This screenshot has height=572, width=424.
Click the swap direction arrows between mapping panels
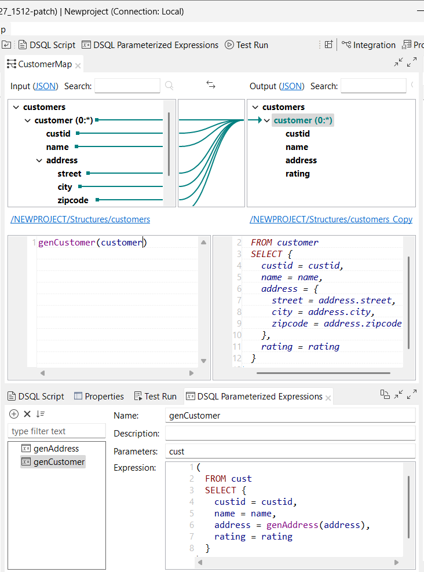[x=210, y=84]
